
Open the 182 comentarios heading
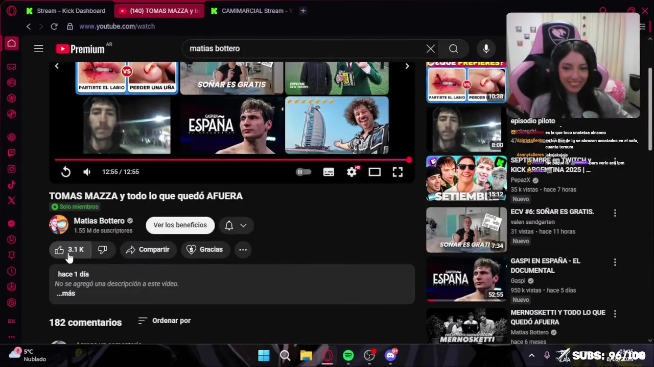click(85, 323)
